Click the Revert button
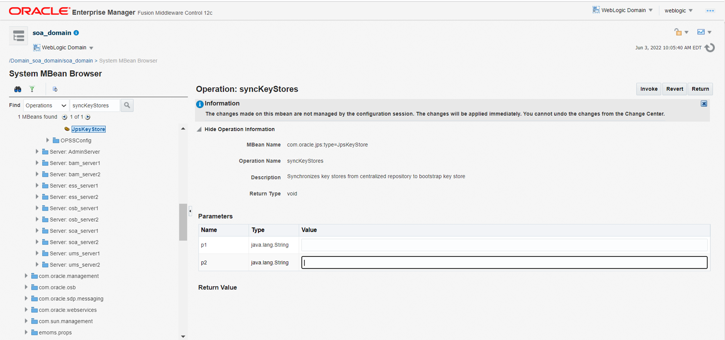The image size is (725, 340). 674,89
